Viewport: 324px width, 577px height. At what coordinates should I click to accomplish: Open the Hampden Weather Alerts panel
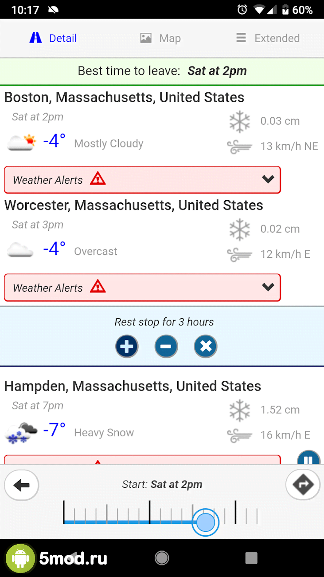tap(142, 460)
